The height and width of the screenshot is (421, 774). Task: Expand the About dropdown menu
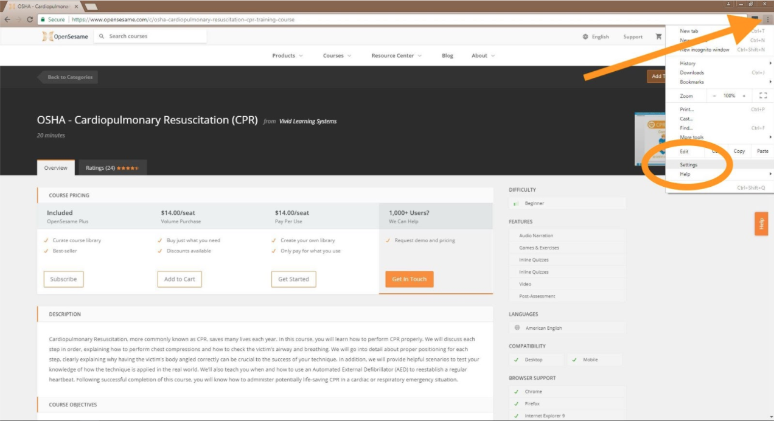[483, 55]
